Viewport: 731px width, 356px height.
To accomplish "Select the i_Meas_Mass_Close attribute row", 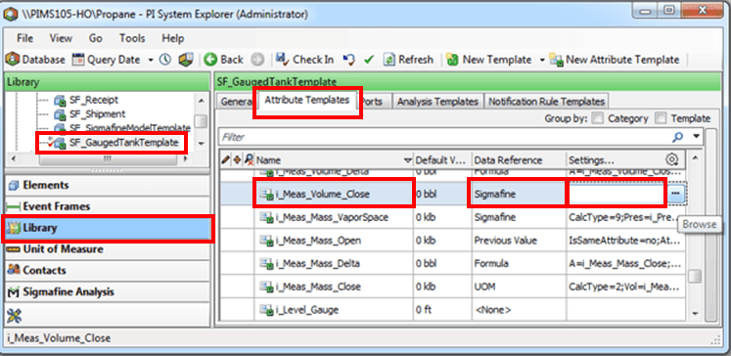I will coord(453,287).
